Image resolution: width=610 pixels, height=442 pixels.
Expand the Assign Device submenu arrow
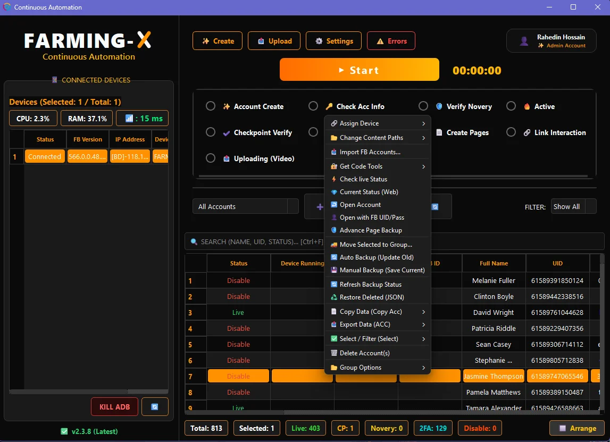click(424, 123)
